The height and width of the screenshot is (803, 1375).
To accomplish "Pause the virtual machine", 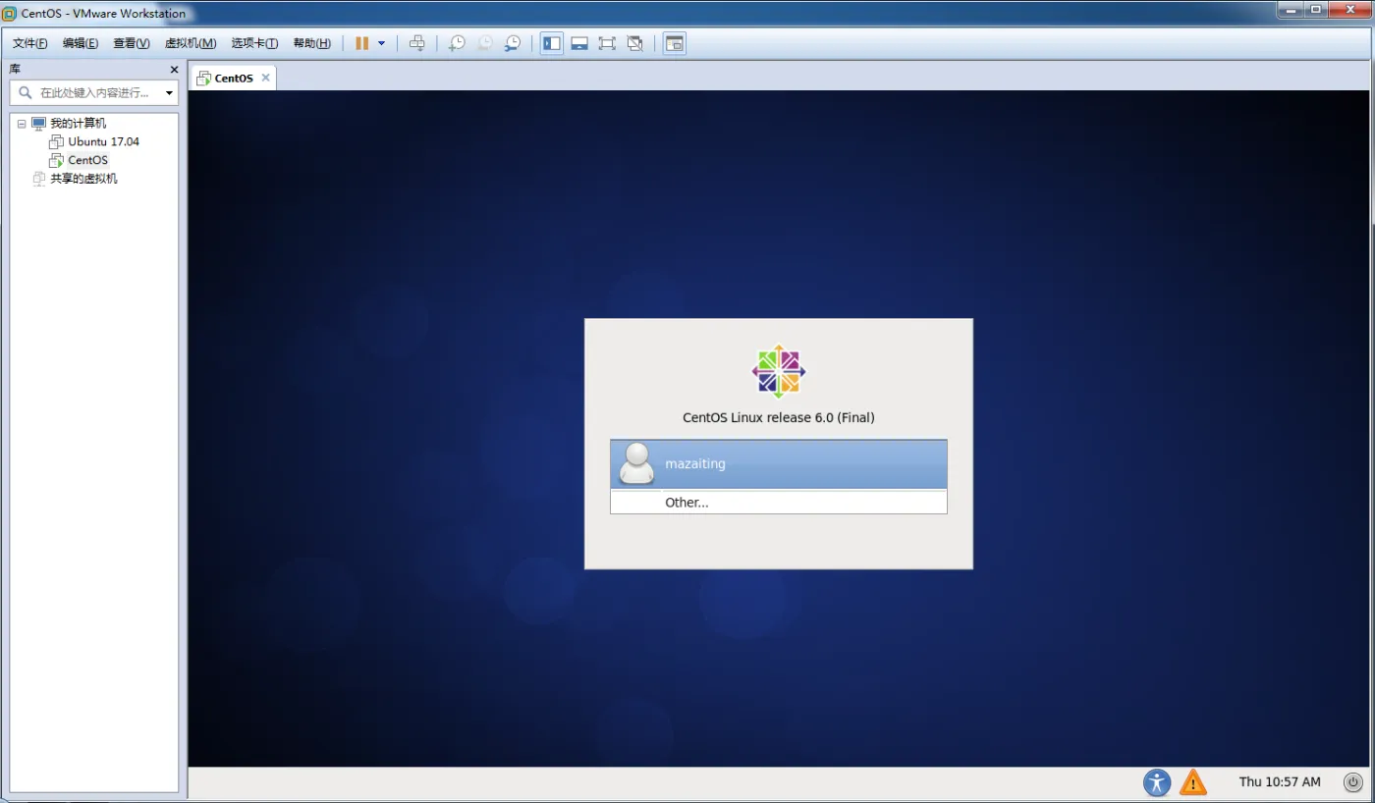I will tap(361, 43).
